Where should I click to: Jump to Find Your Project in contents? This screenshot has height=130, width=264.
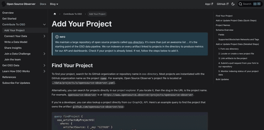point(224,16)
